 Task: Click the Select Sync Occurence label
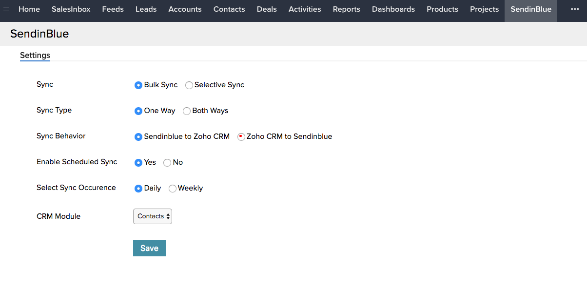pyautogui.click(x=76, y=188)
